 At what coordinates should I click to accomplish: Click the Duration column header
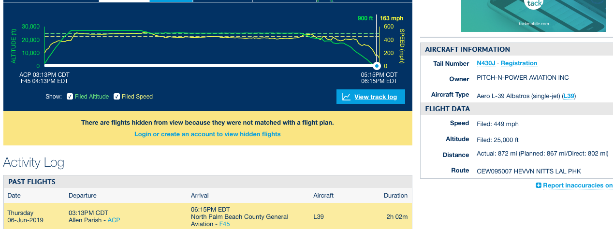pos(395,196)
